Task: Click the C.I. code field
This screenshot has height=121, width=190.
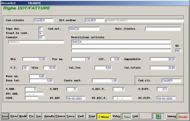Action: (x=26, y=68)
